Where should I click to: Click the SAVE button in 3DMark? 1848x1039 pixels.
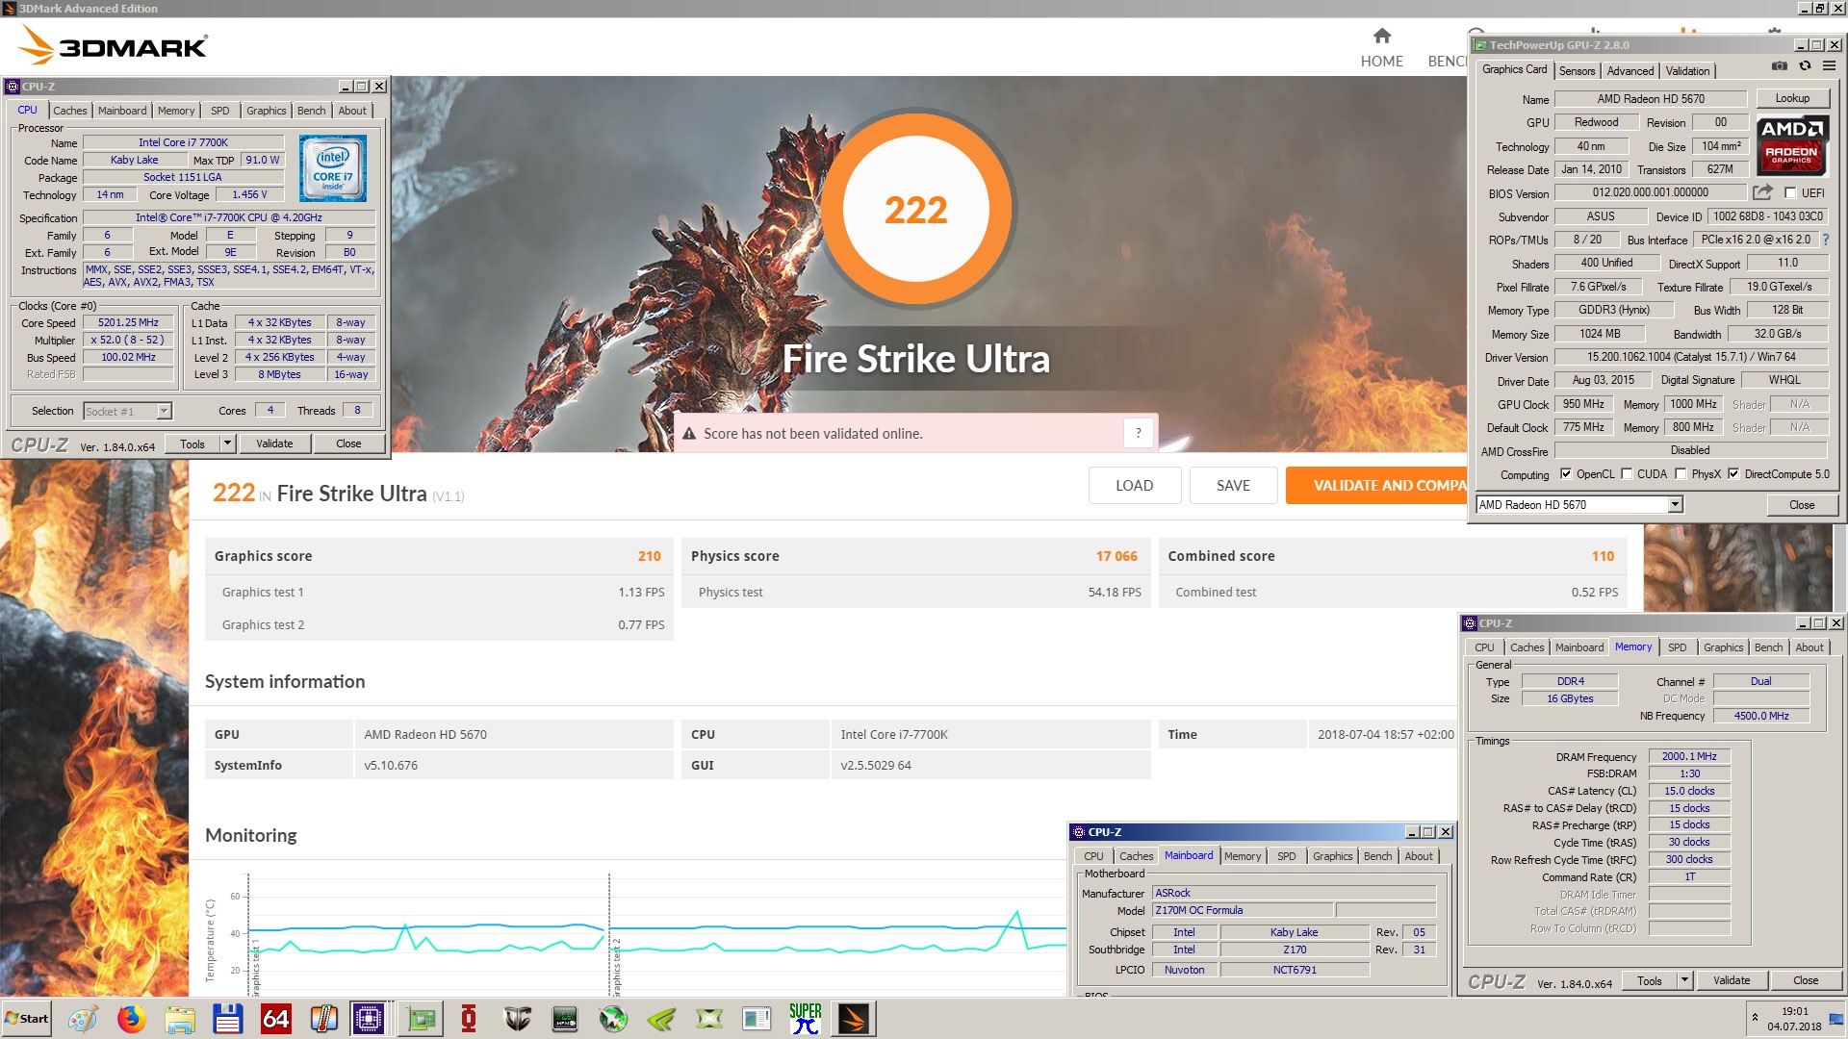coord(1234,486)
